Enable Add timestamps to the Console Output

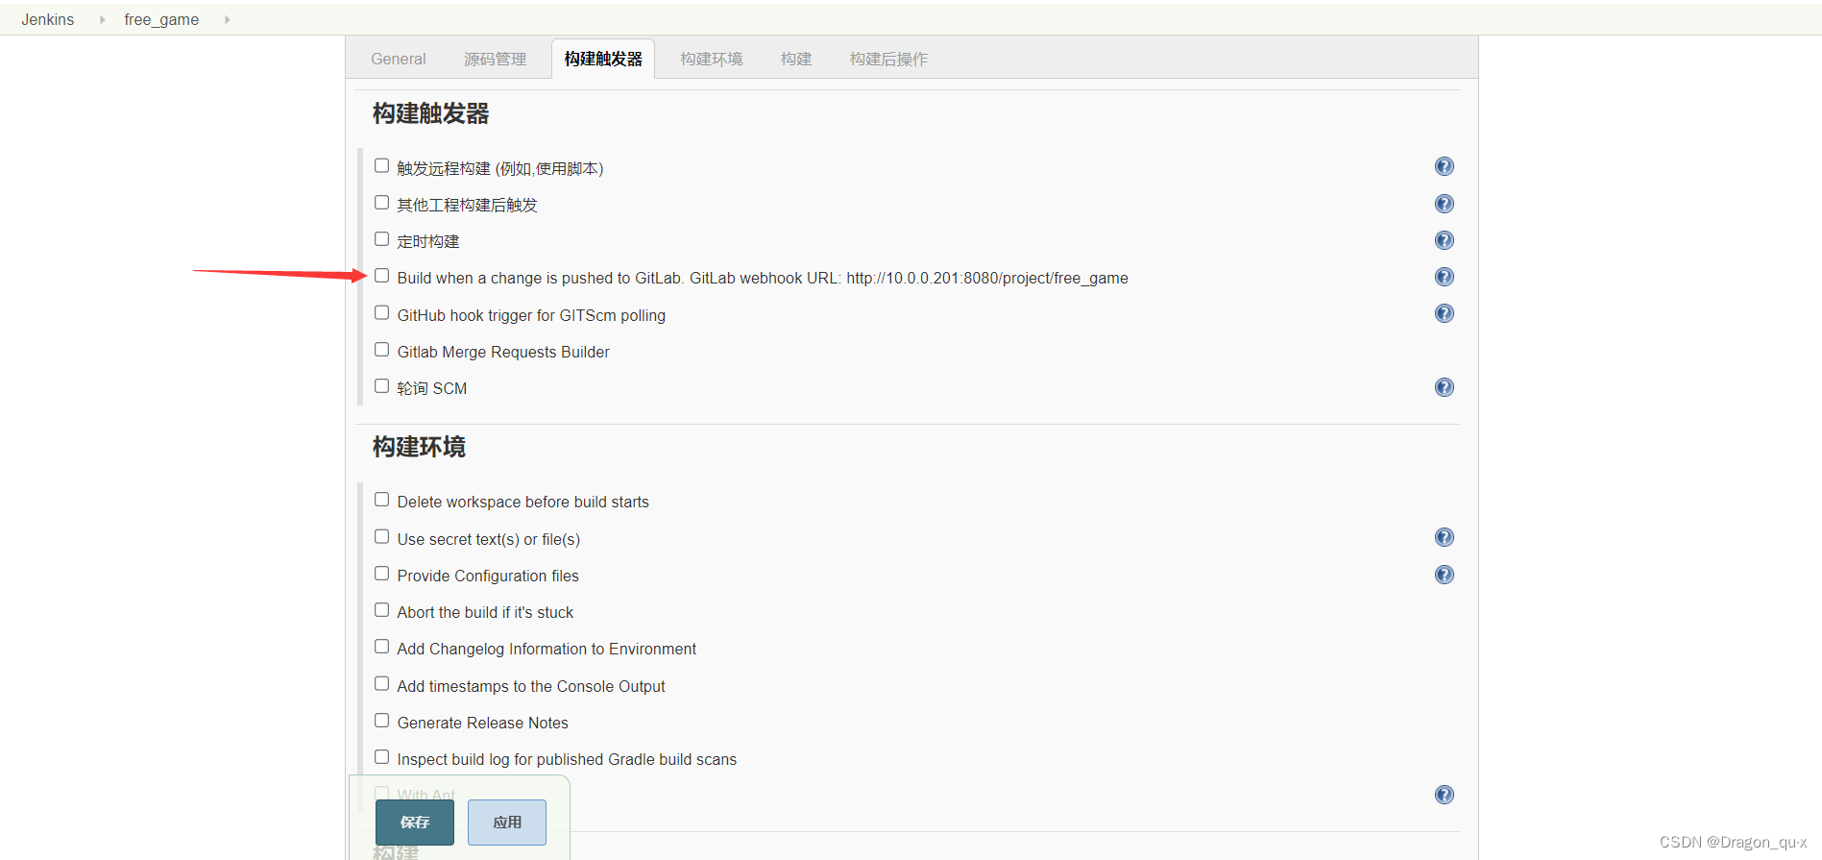click(x=381, y=684)
